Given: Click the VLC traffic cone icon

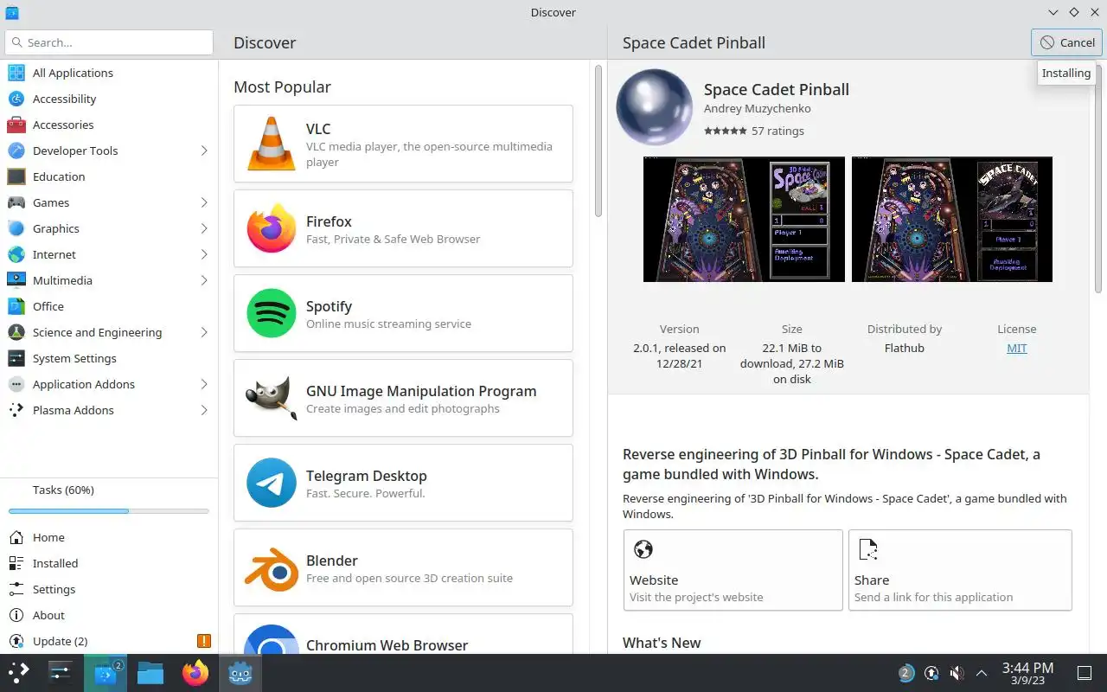Looking at the screenshot, I should 272,144.
